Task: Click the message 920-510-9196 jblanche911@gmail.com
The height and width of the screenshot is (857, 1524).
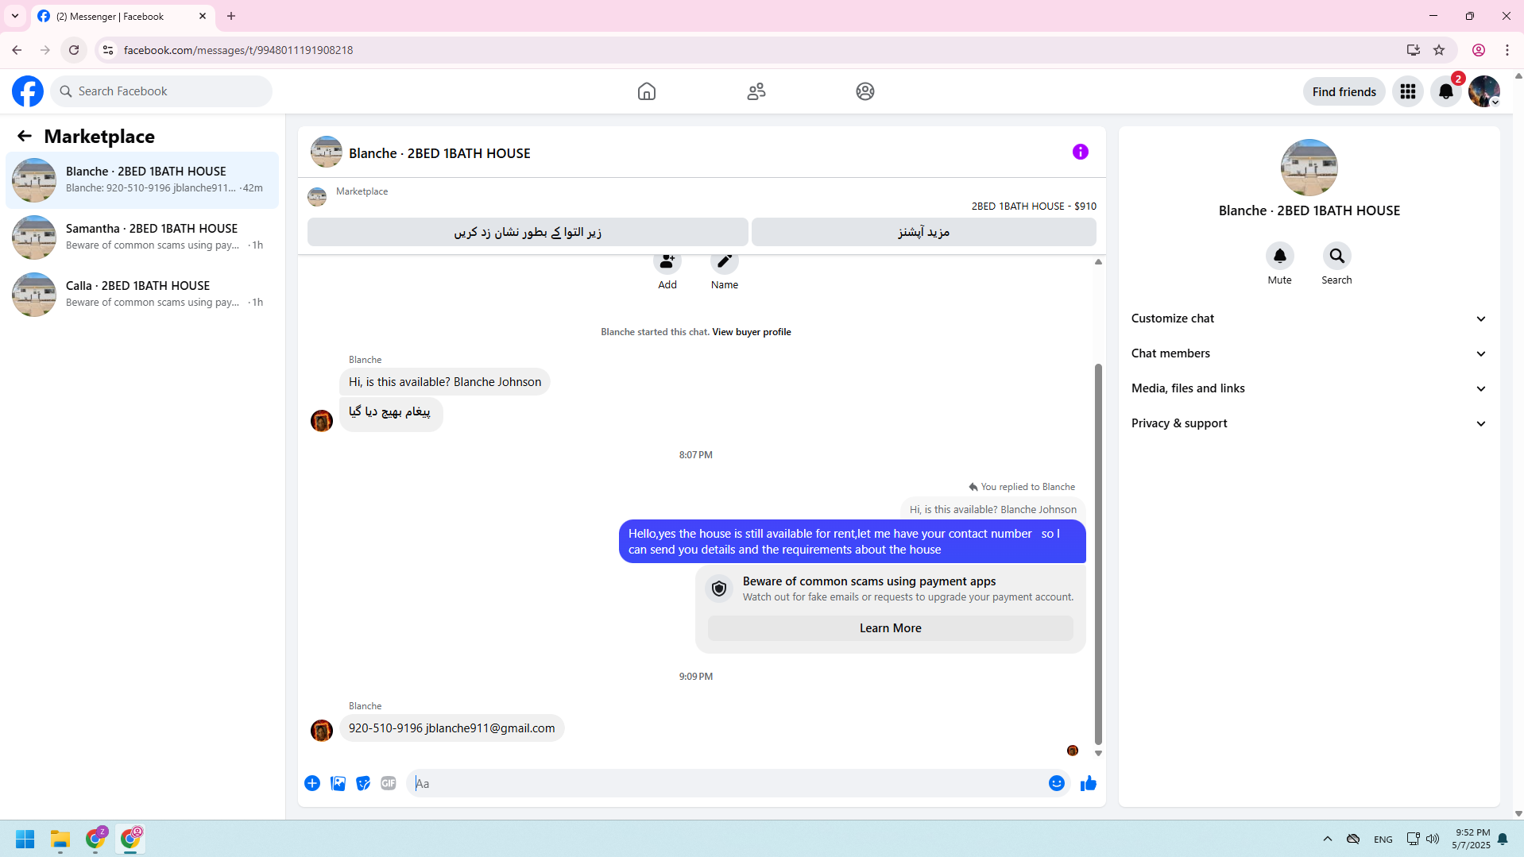Action: click(451, 728)
